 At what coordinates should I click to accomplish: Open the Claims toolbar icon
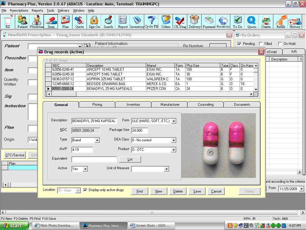pyautogui.click(x=266, y=22)
